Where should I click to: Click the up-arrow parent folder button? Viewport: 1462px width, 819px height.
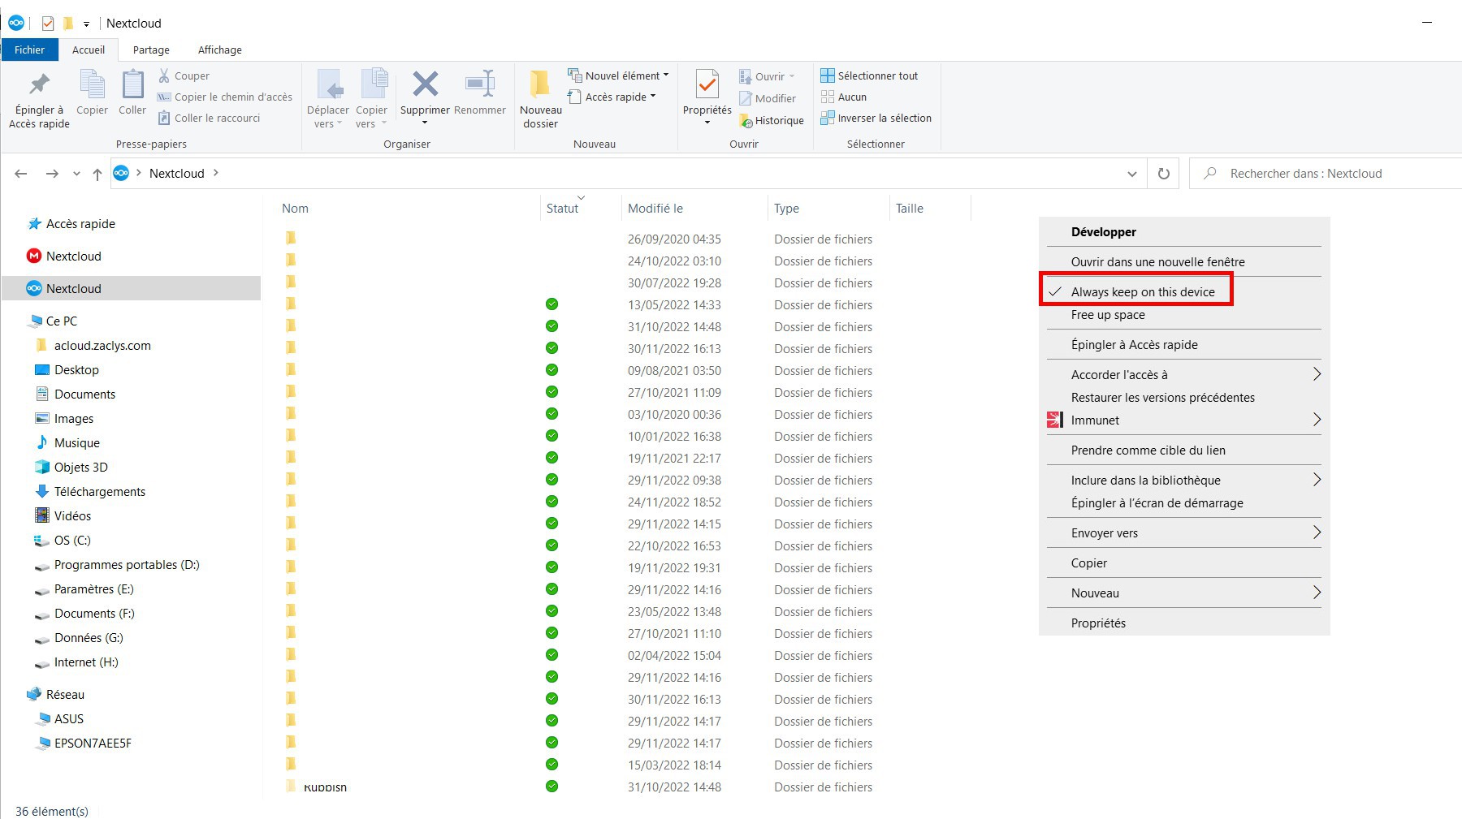click(x=97, y=174)
